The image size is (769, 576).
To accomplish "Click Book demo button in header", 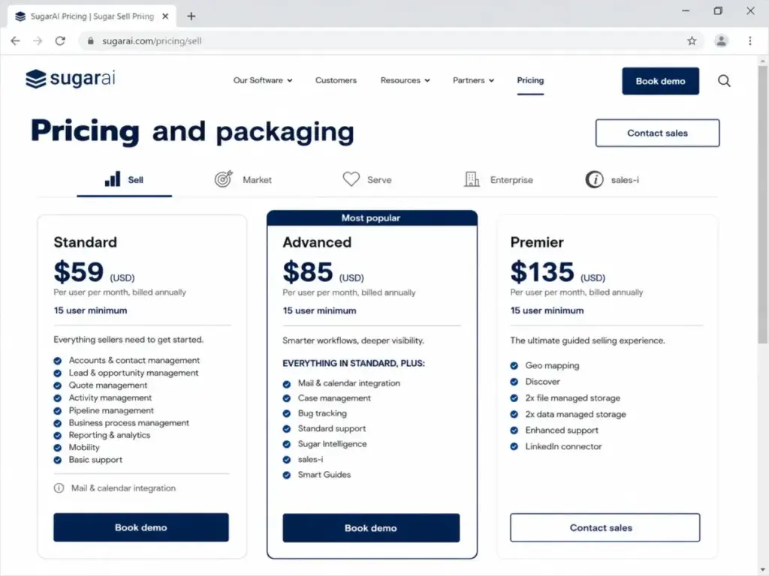I will 660,81.
